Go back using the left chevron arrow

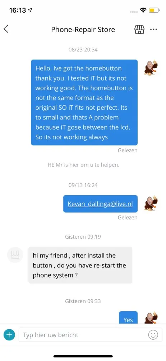(x=6, y=29)
